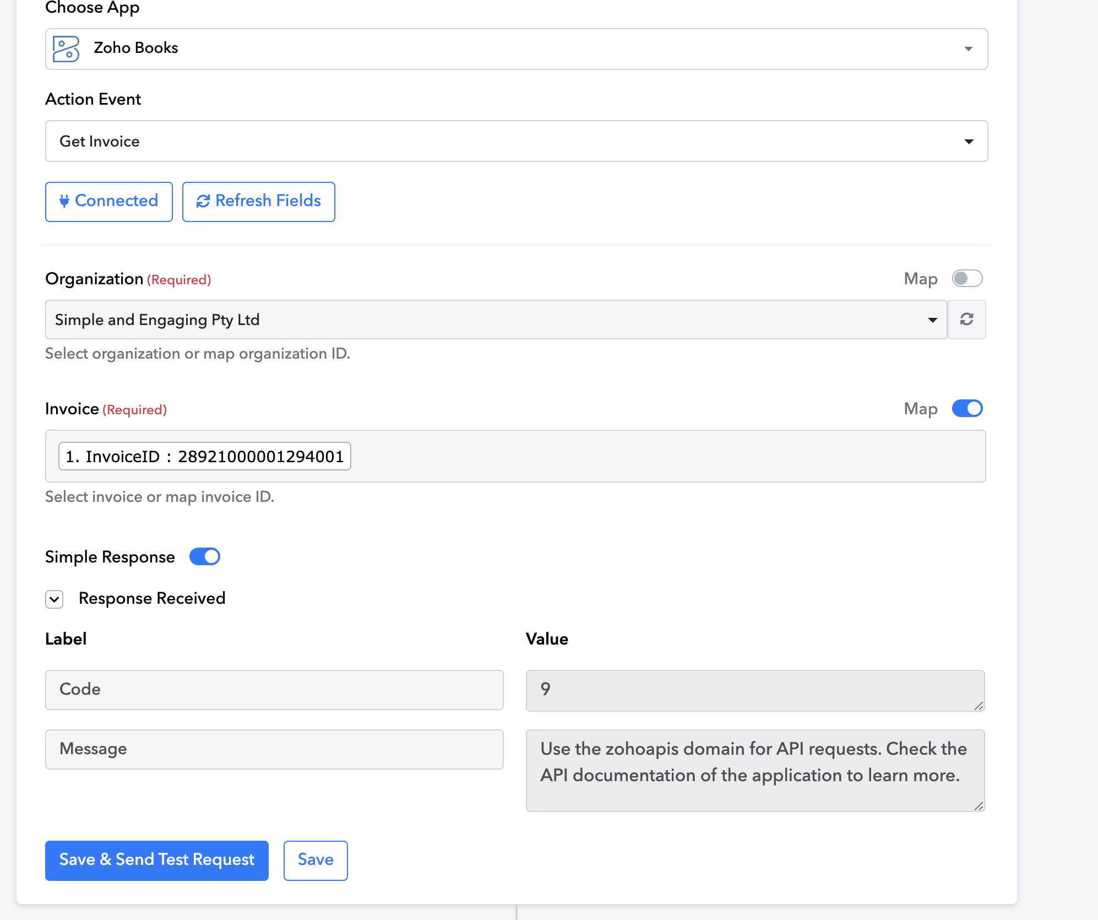Screen dimensions: 1098x920
Task: Click Save & Send Test Request
Action: point(157,861)
